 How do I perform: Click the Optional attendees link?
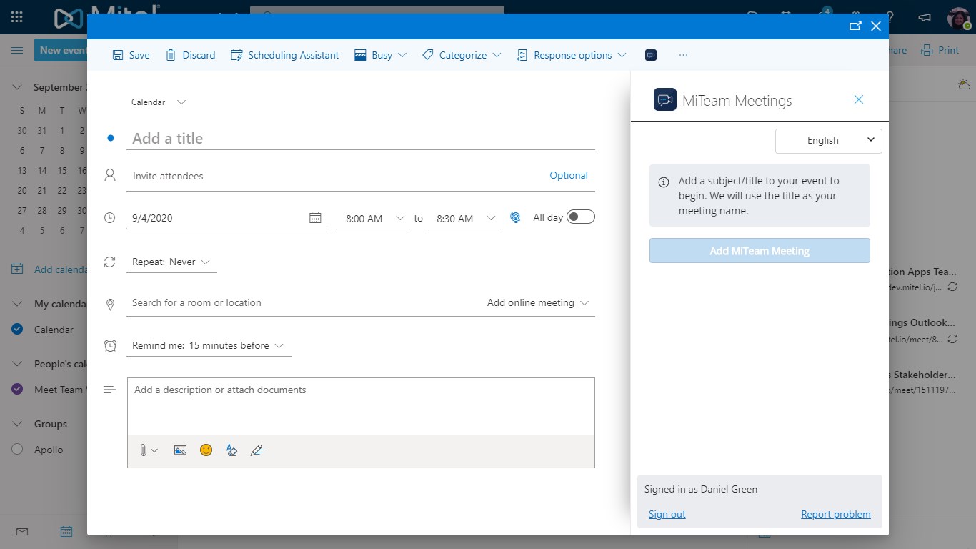pyautogui.click(x=569, y=176)
